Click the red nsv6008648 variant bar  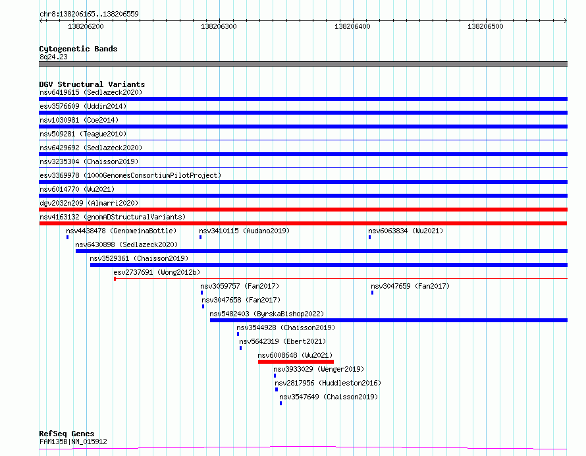tap(296, 362)
